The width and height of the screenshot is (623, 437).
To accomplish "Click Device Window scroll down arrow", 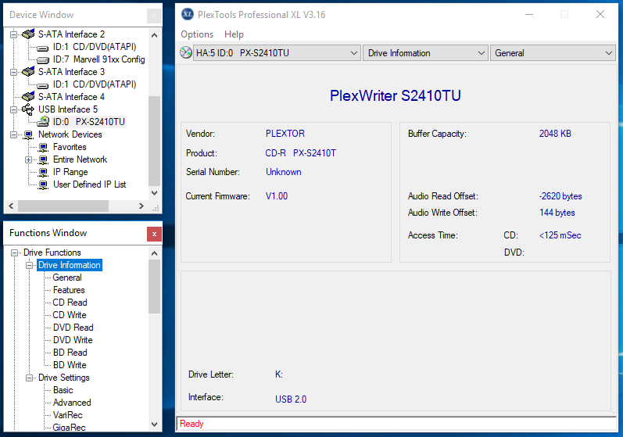I will (x=155, y=193).
